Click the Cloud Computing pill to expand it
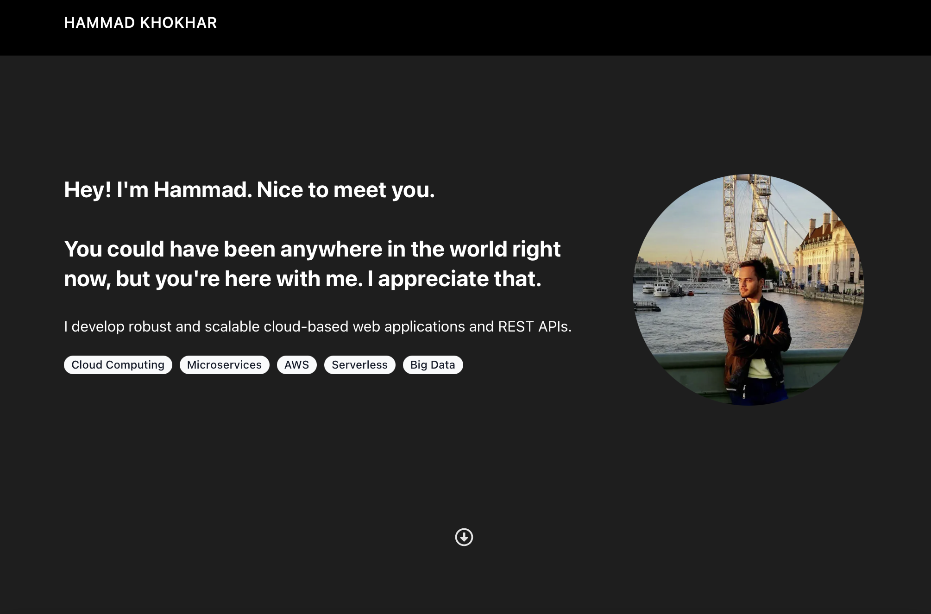Image resolution: width=931 pixels, height=614 pixels. [x=118, y=364]
